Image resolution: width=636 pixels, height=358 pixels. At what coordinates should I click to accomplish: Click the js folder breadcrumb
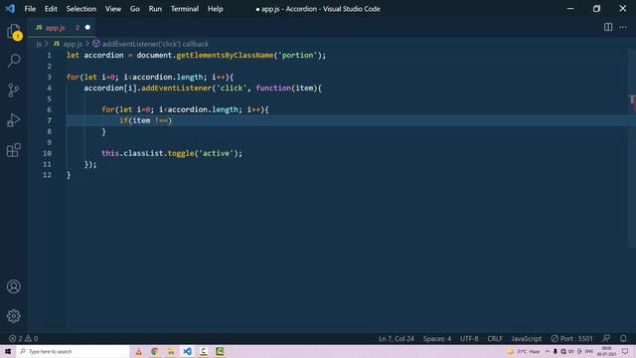tap(39, 44)
